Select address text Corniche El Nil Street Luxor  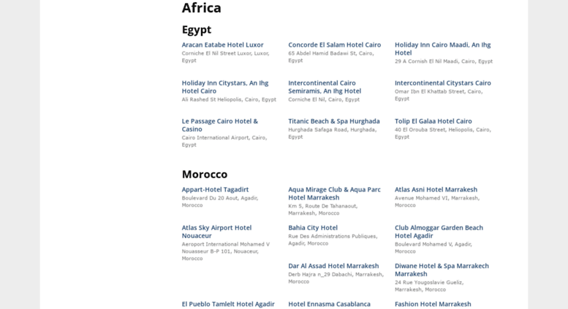pos(225,57)
